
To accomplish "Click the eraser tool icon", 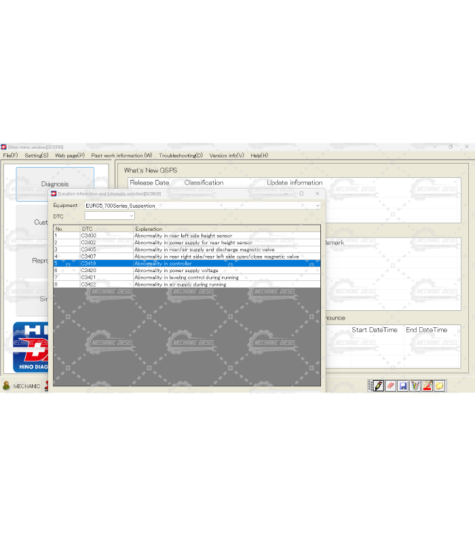I will tap(390, 386).
